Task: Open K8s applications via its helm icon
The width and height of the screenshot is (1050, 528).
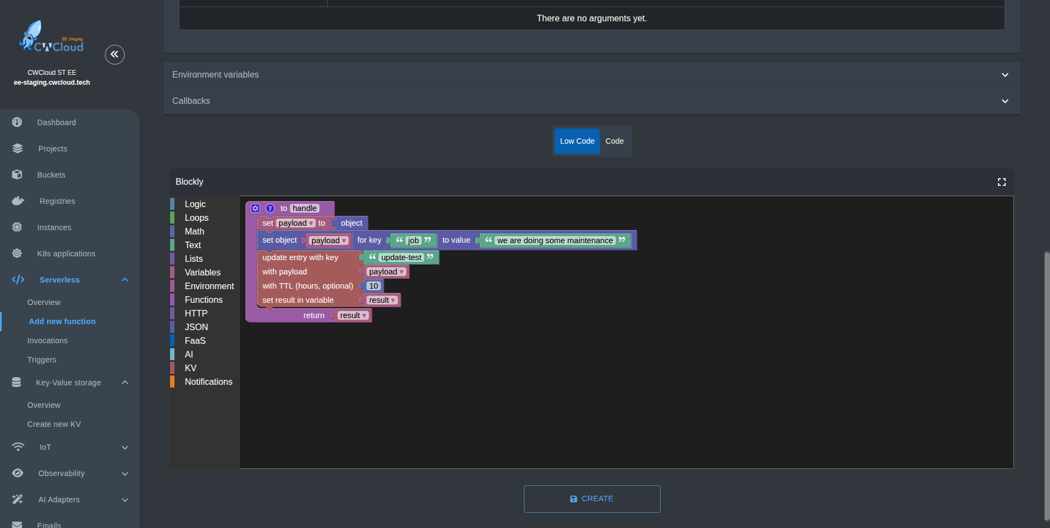Action: pyautogui.click(x=17, y=254)
